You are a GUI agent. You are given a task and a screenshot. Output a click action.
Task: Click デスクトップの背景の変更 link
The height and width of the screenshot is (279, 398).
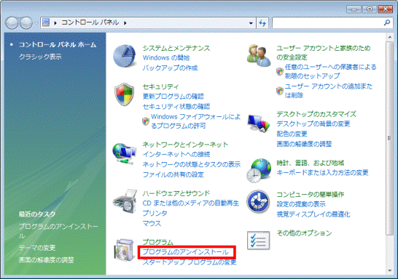pyautogui.click(x=313, y=124)
